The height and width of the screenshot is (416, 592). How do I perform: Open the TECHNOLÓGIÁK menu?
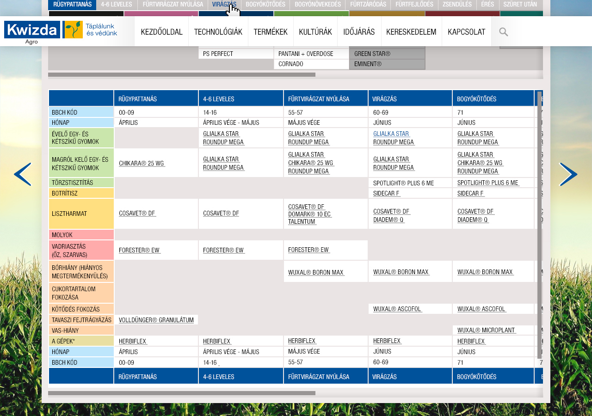click(218, 32)
